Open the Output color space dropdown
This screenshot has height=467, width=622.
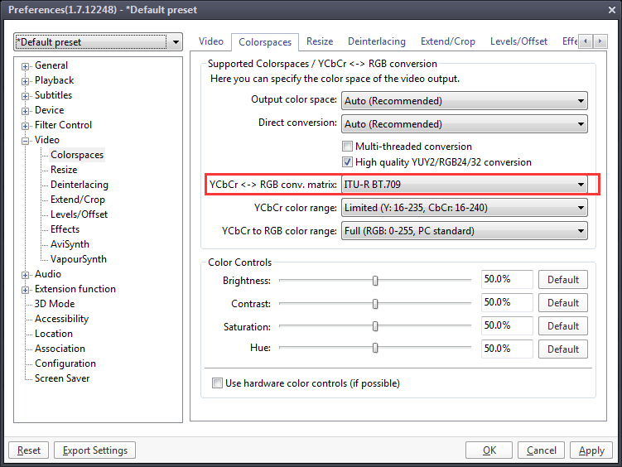click(x=464, y=101)
